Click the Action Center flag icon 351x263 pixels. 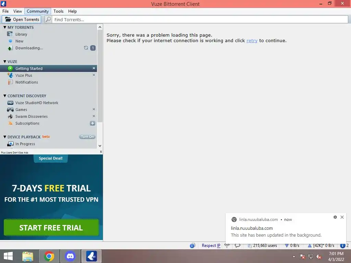tap(302, 256)
